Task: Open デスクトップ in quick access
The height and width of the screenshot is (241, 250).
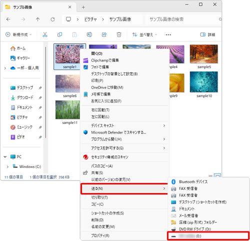Action: [21, 87]
